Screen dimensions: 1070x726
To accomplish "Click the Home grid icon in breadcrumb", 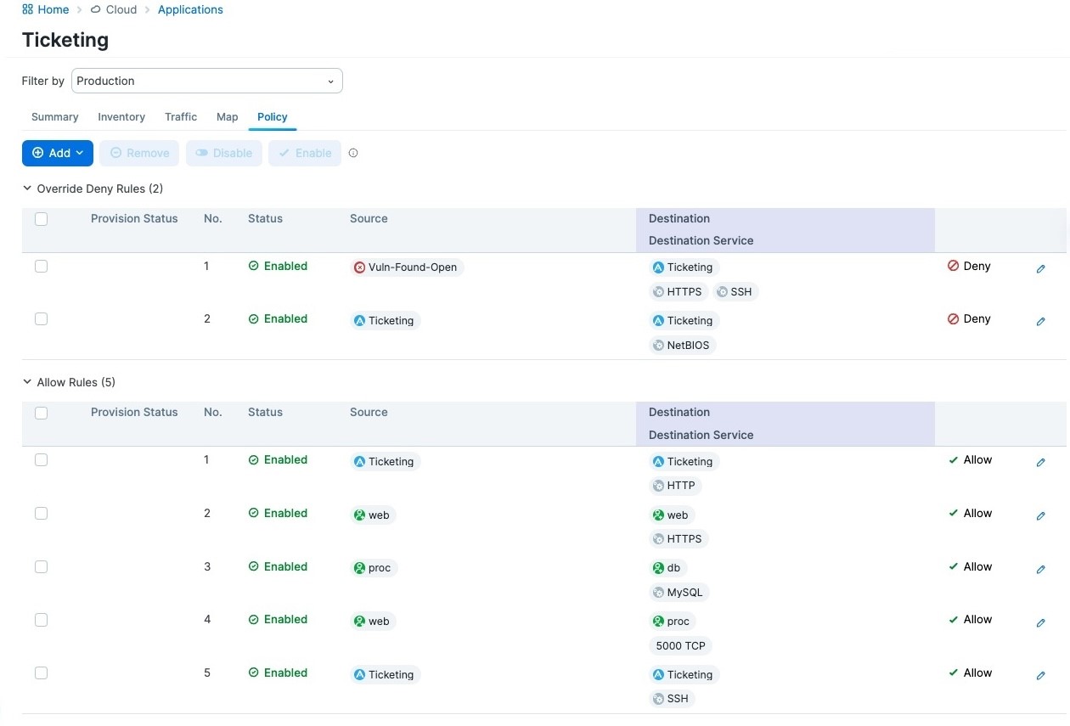I will tap(27, 9).
